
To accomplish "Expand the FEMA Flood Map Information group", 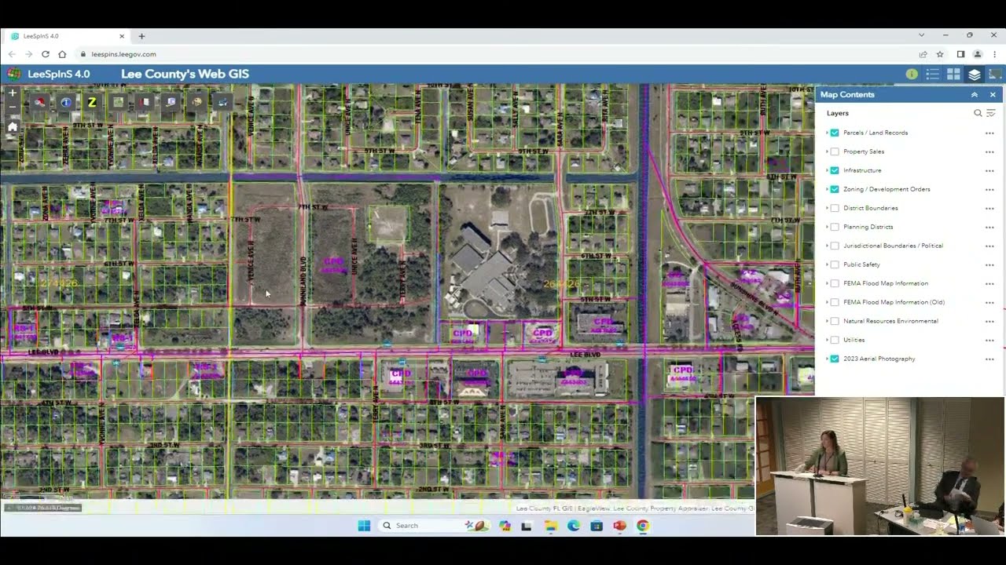I will 827,283.
